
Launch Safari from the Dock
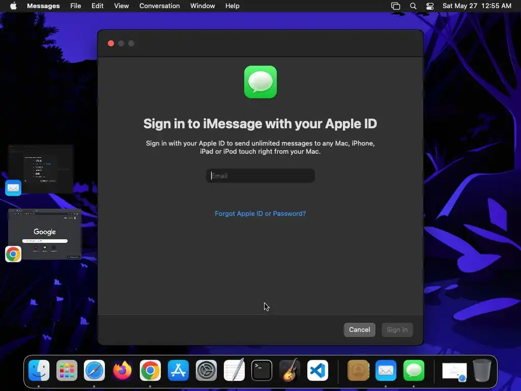point(94,371)
